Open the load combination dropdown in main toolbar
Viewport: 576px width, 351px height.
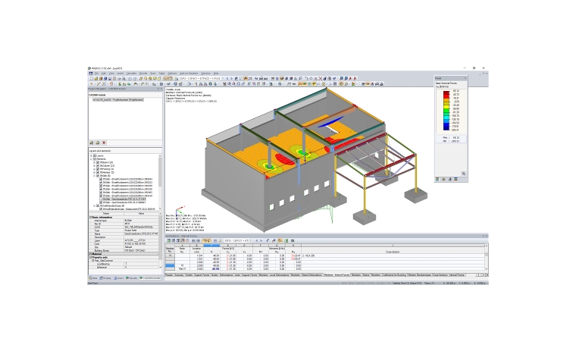[x=222, y=78]
